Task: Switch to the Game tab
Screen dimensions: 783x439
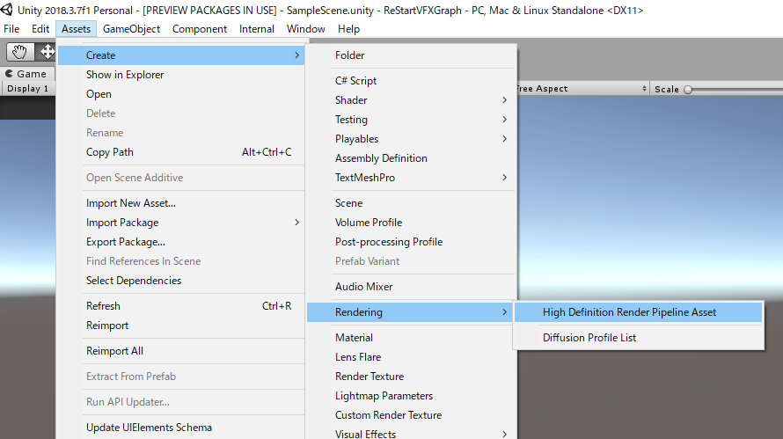Action: 26,74
